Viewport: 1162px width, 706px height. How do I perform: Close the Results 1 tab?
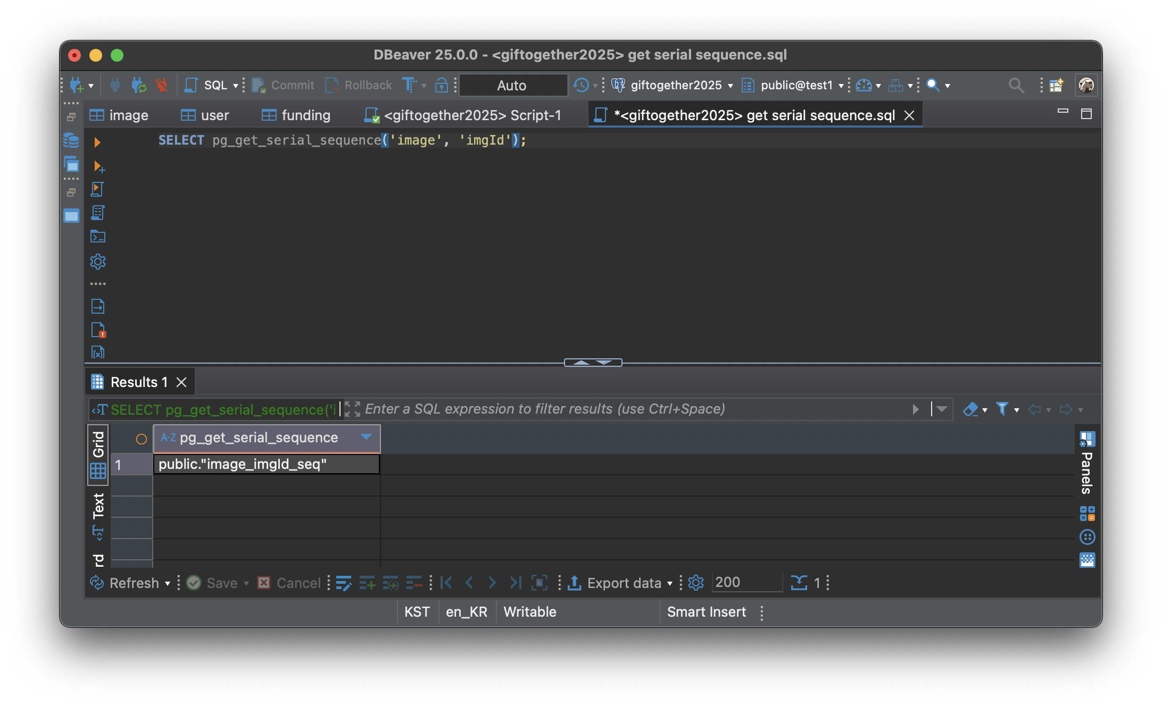click(181, 382)
